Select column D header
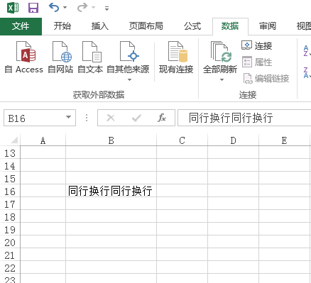 (x=233, y=140)
